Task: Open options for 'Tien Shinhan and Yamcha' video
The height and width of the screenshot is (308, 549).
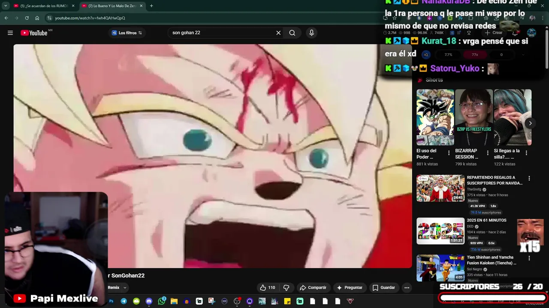Action: 529,258
